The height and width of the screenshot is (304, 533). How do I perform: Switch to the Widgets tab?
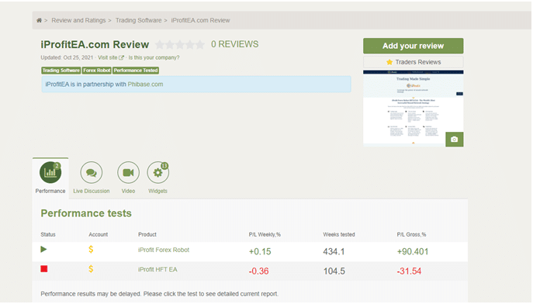[157, 178]
